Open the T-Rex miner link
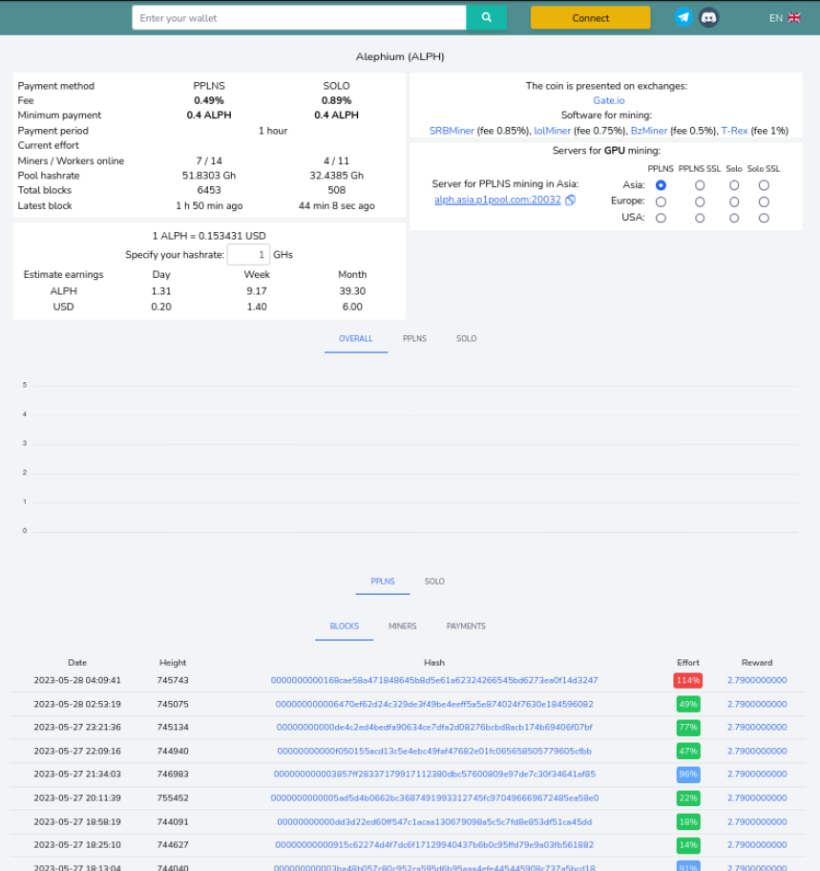 (x=734, y=131)
